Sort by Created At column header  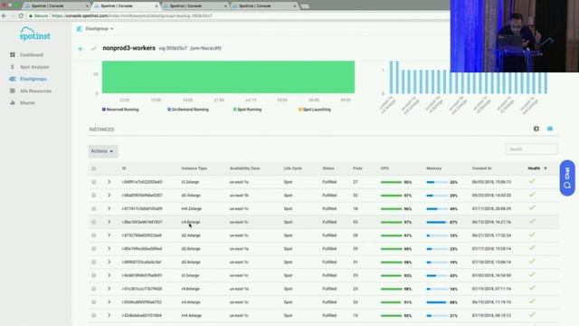coord(481,168)
